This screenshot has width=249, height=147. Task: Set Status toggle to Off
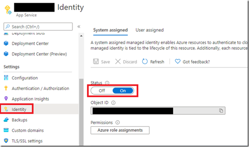click(x=102, y=91)
